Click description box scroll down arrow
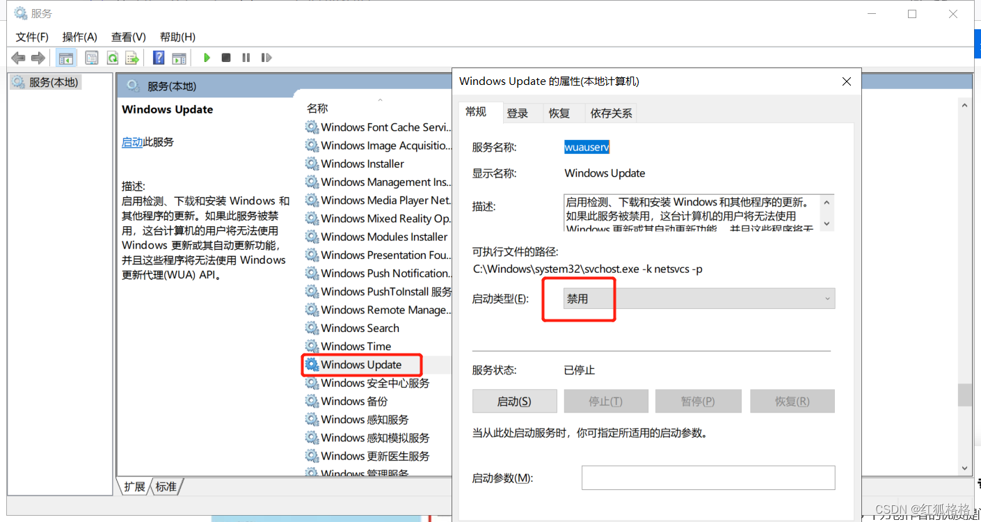 827,223
